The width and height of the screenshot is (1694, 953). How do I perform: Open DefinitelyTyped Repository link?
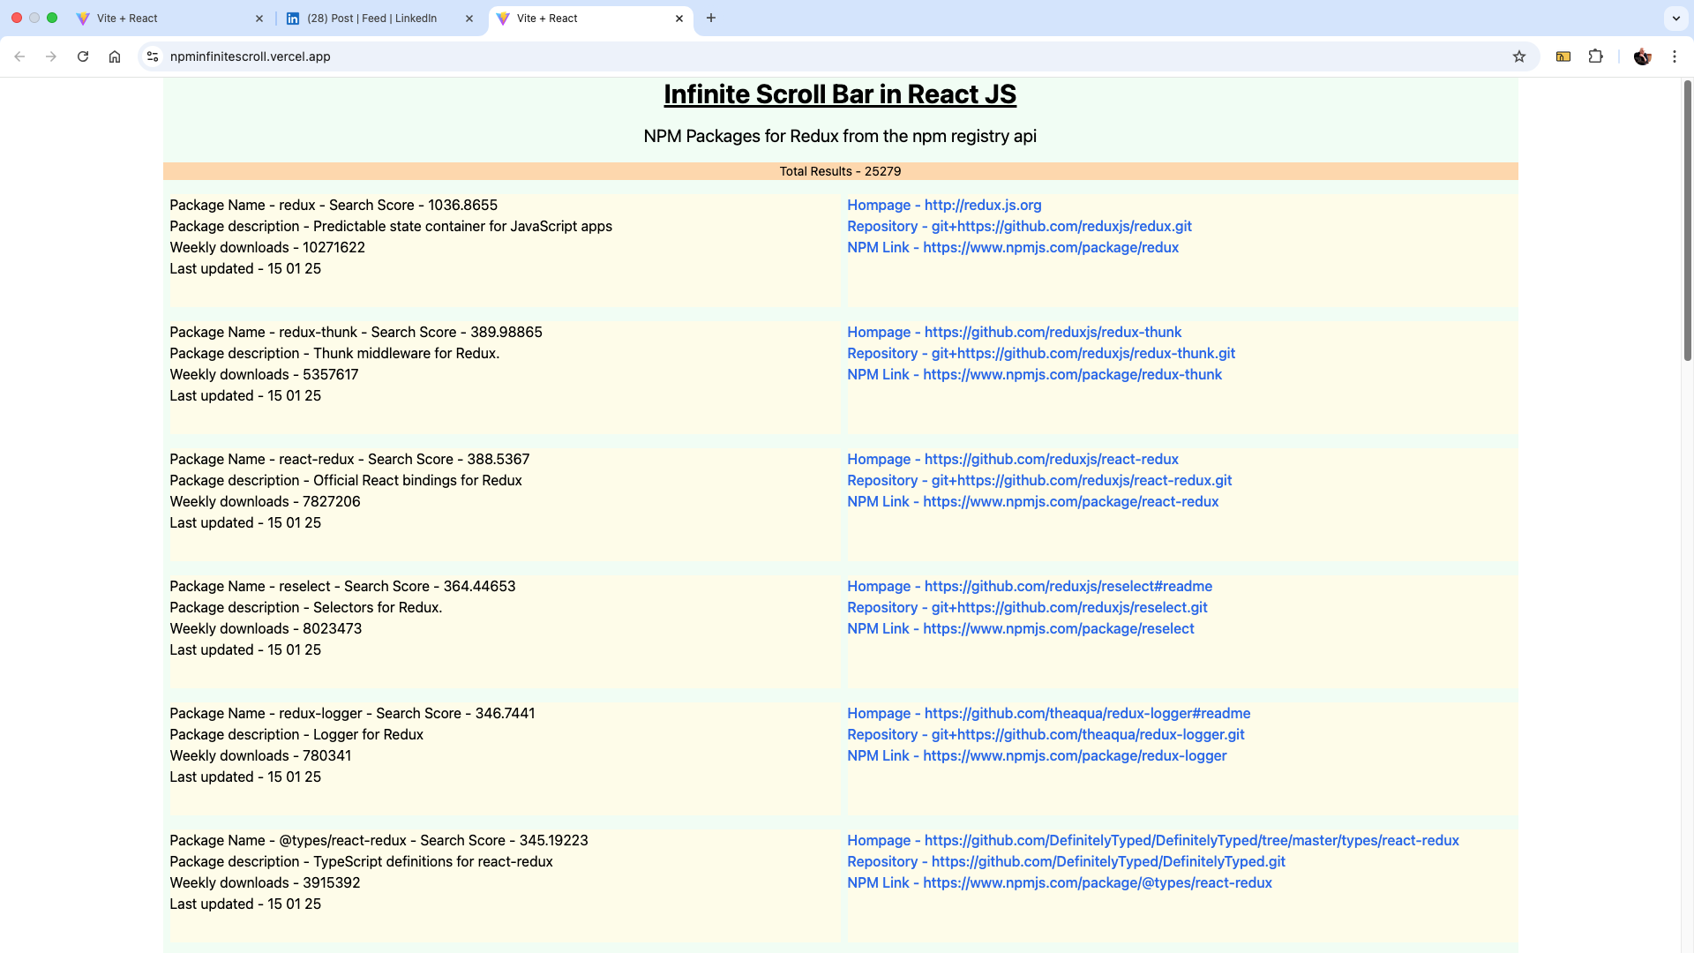(x=1066, y=861)
